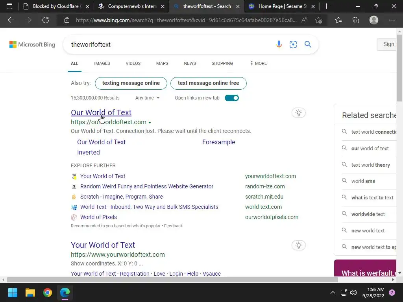Open the yourworldoftext.com domain link

click(270, 176)
